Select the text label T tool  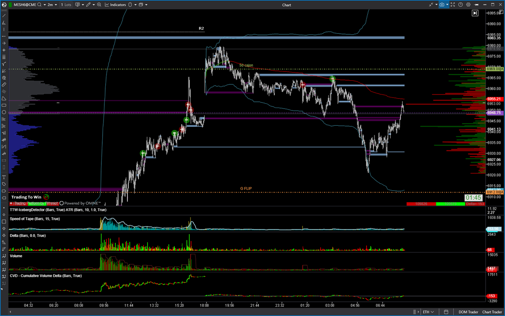click(4, 177)
